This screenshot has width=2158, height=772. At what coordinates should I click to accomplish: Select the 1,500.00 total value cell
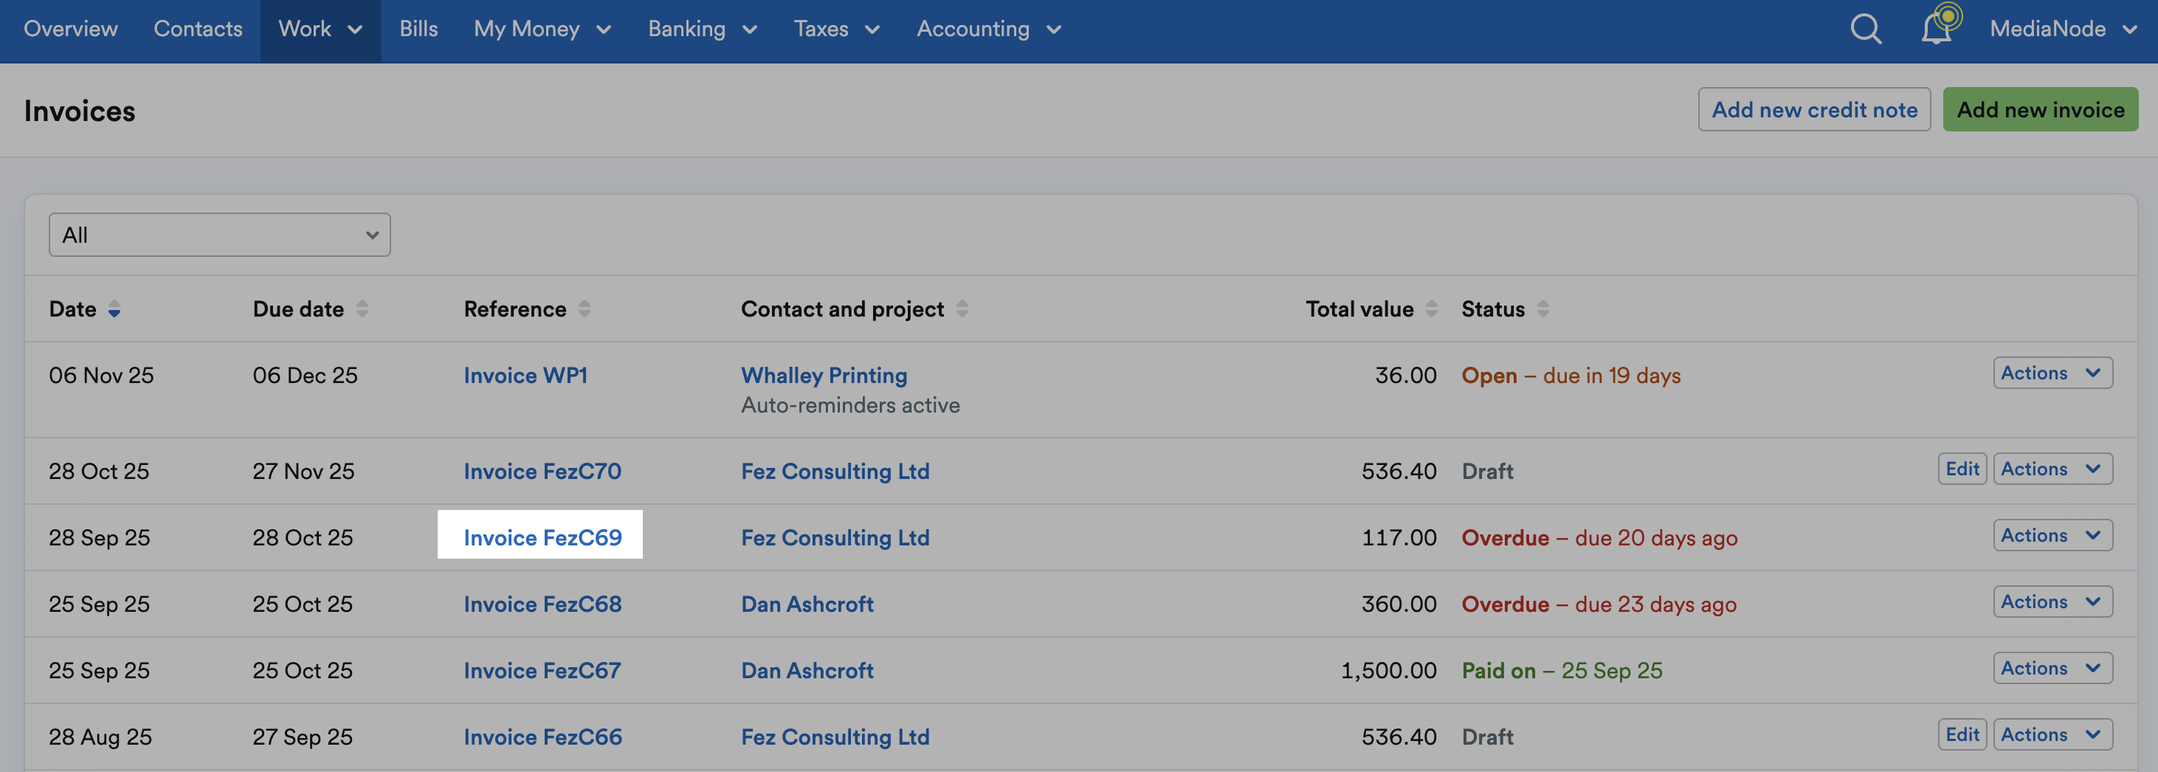pyautogui.click(x=1388, y=671)
